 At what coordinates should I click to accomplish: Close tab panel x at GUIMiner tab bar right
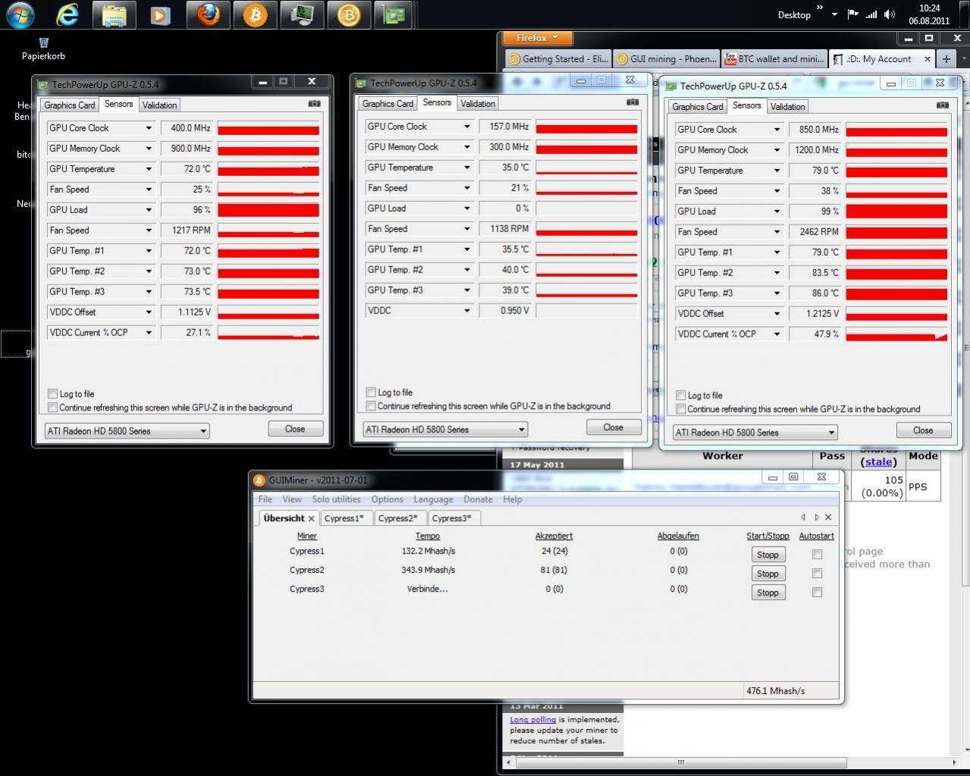(828, 517)
